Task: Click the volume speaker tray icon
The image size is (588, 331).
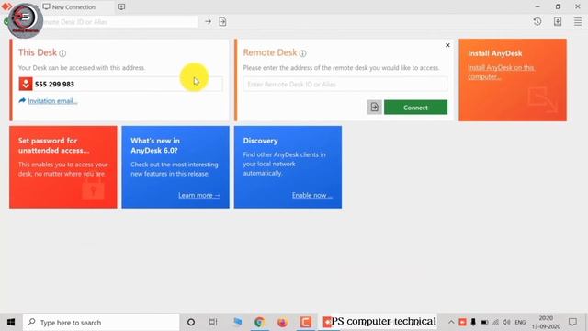Action: 506,322
